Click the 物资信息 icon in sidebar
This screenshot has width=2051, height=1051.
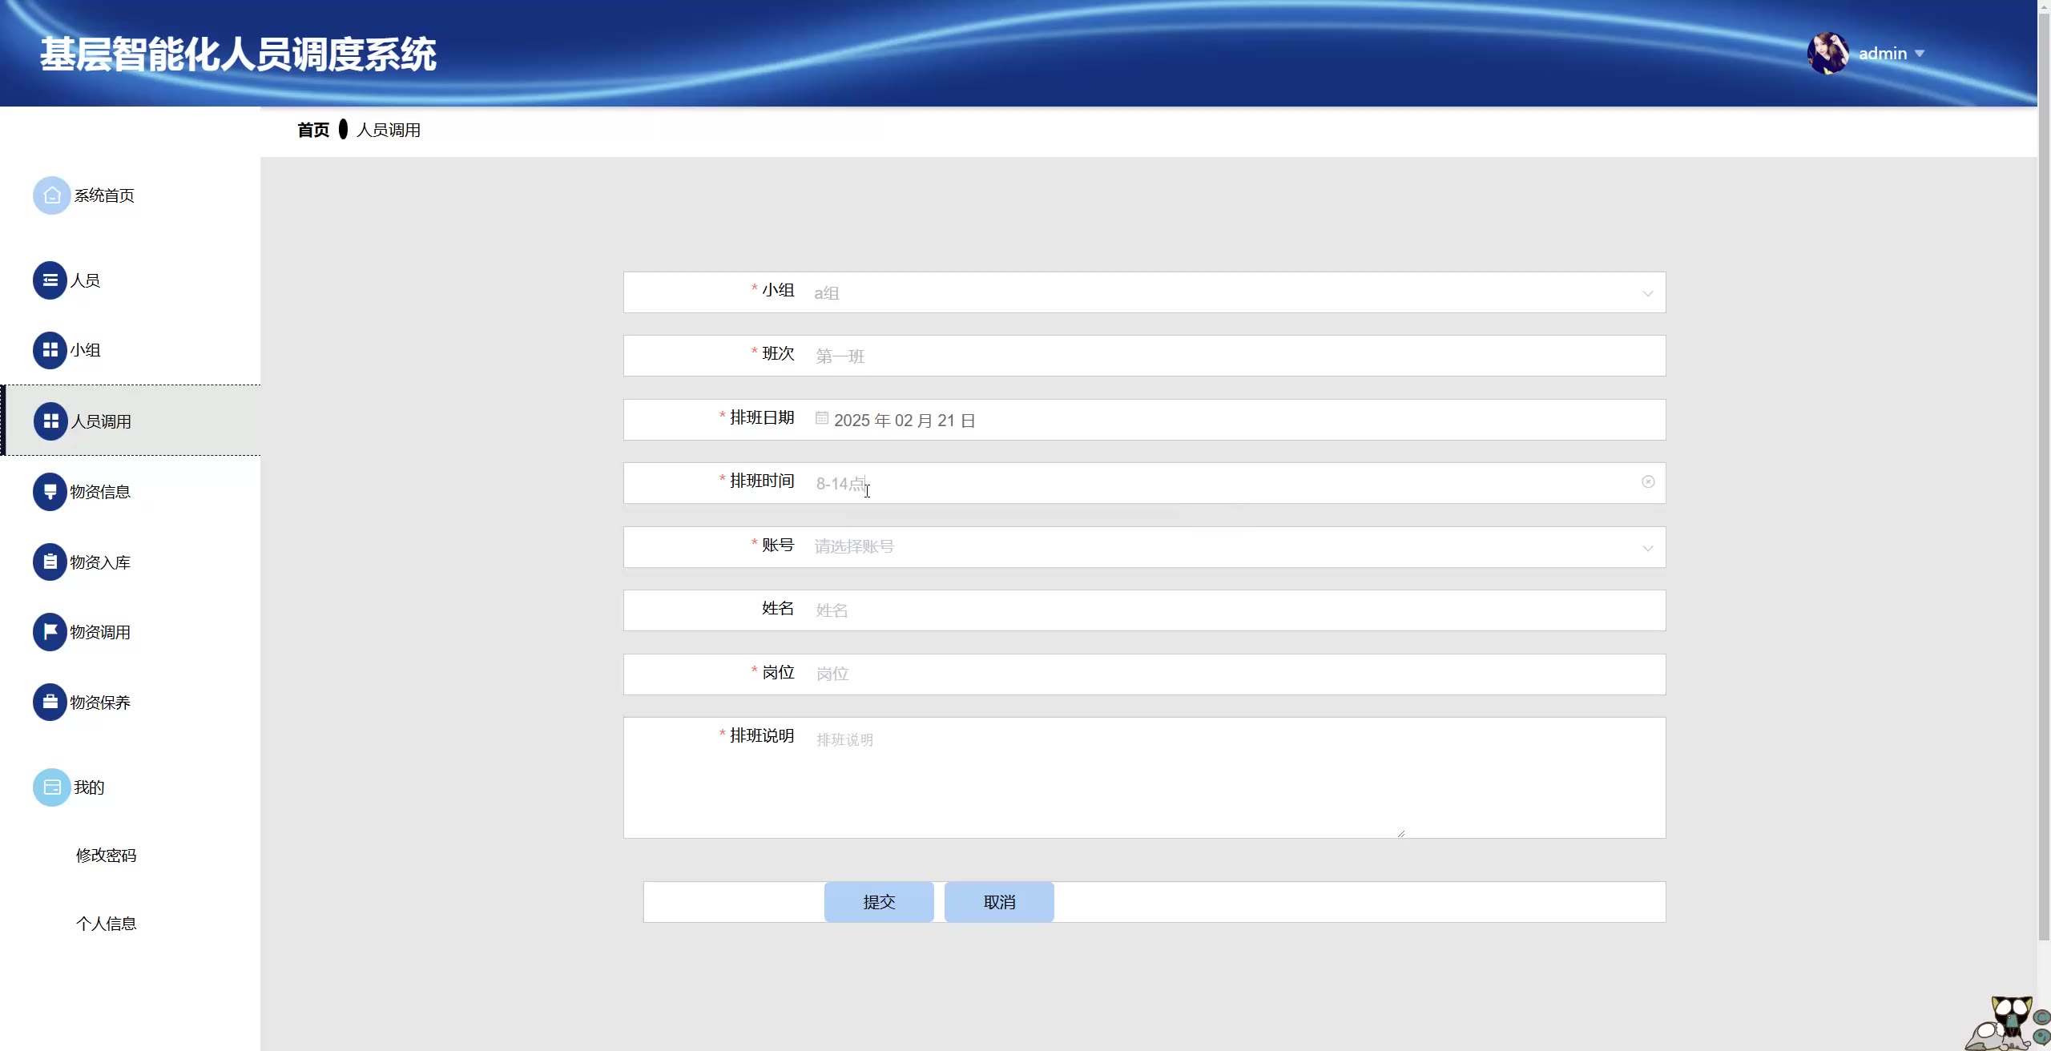pyautogui.click(x=50, y=491)
